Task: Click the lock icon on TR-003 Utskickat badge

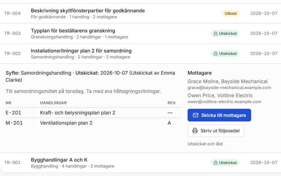Action: coord(216,33)
